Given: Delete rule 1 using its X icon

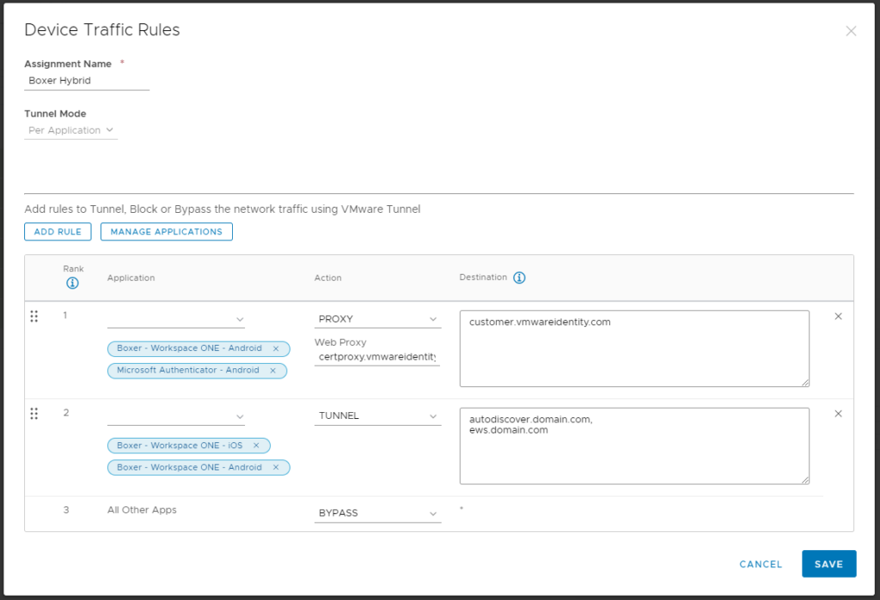Looking at the screenshot, I should 839,316.
